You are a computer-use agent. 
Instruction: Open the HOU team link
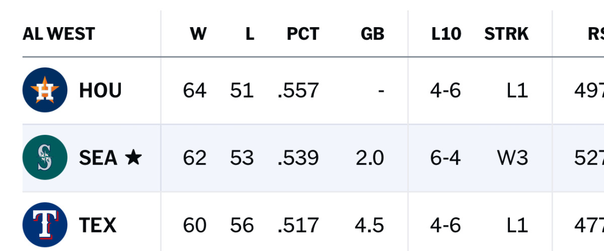click(100, 91)
